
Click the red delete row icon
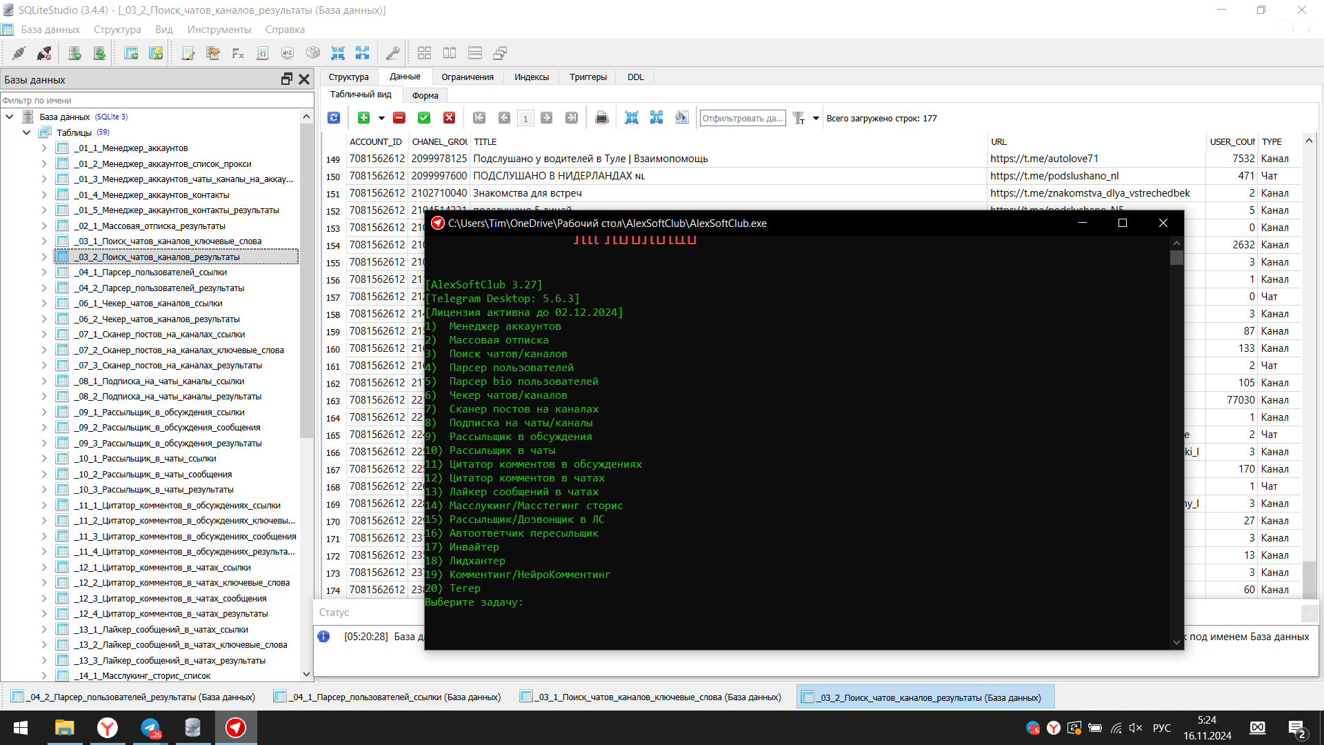(399, 118)
